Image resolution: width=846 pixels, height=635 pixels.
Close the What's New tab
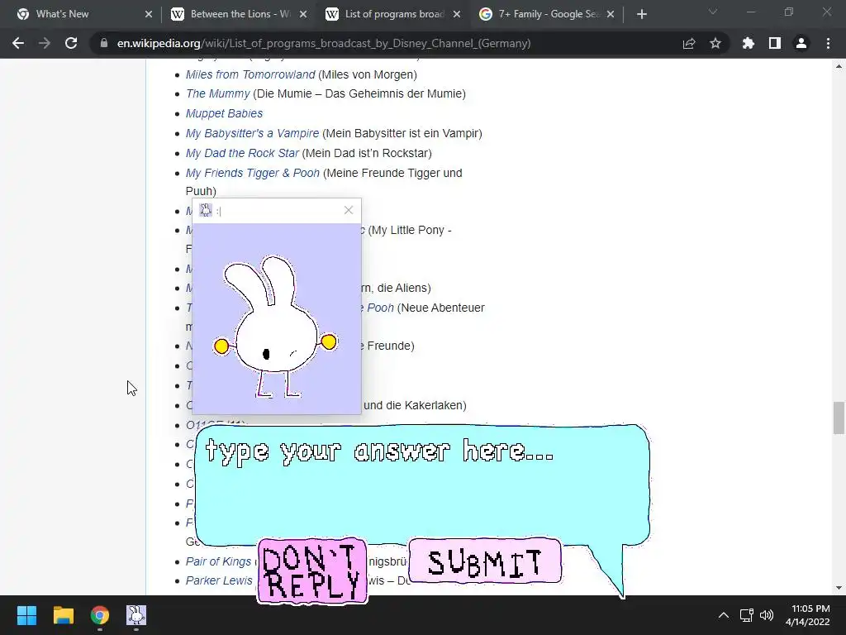click(x=149, y=14)
